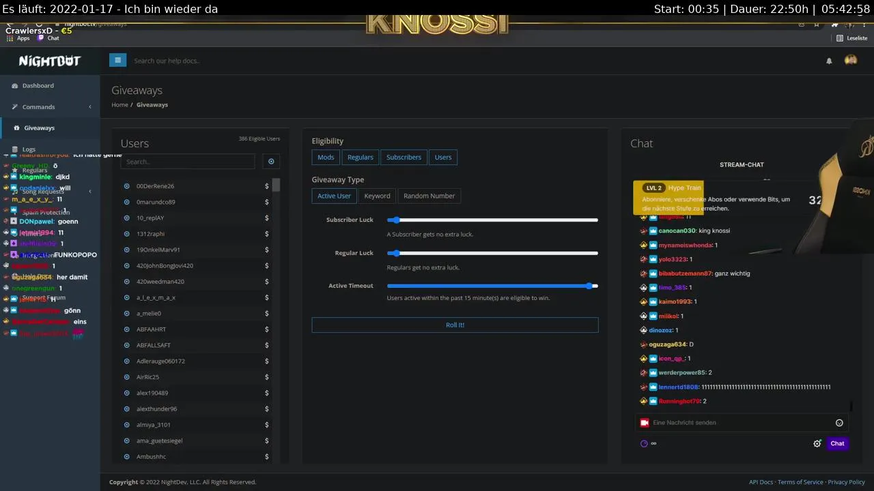Toggle Subscribers eligibility
This screenshot has width=874, height=491.
(x=404, y=157)
